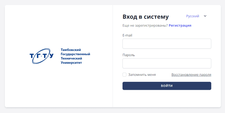Click the chevron arrow beside Русский

point(205,16)
